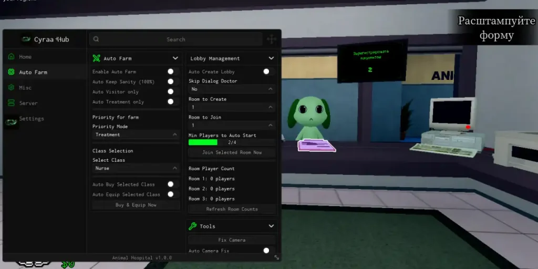This screenshot has width=538, height=269.
Task: Click the "Priority for farm" label
Action: pos(116,117)
